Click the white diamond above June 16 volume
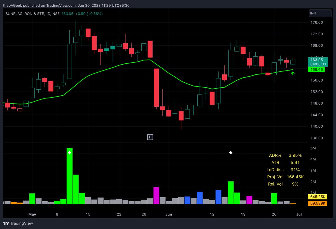Screen dimensions: 336x229 point(231,153)
